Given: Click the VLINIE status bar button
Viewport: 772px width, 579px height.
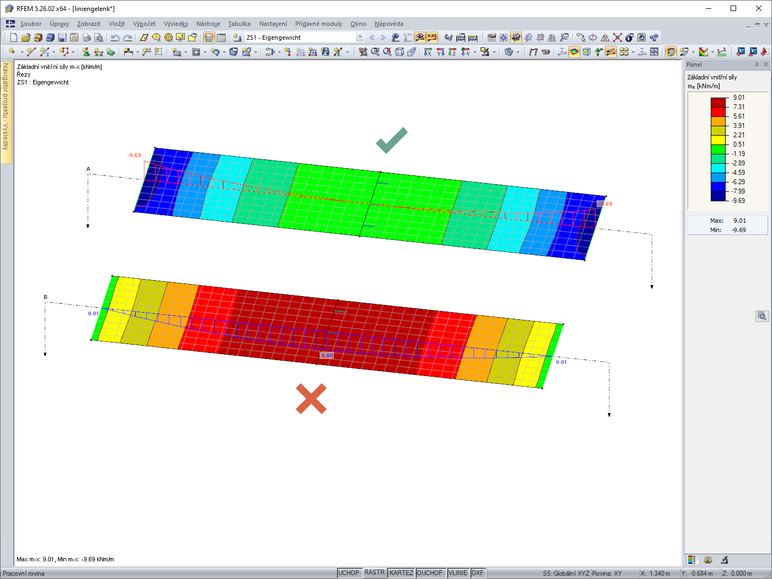Looking at the screenshot, I should [458, 573].
